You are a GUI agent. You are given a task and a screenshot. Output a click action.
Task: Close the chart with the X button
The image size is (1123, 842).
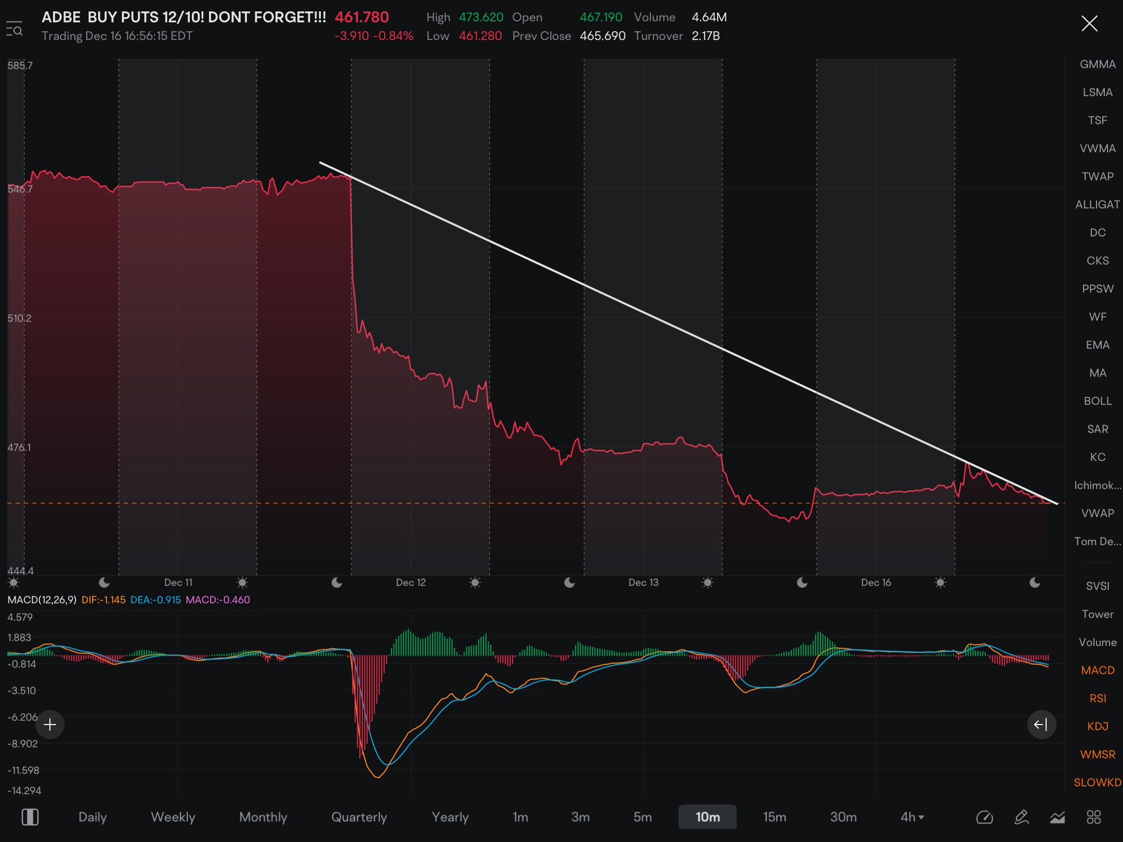(x=1089, y=24)
